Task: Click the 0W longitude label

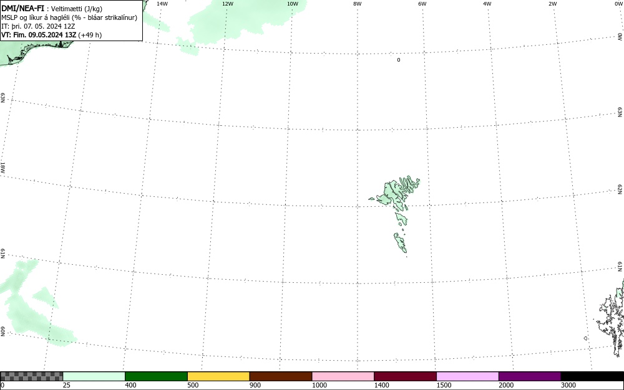Action: [x=618, y=4]
